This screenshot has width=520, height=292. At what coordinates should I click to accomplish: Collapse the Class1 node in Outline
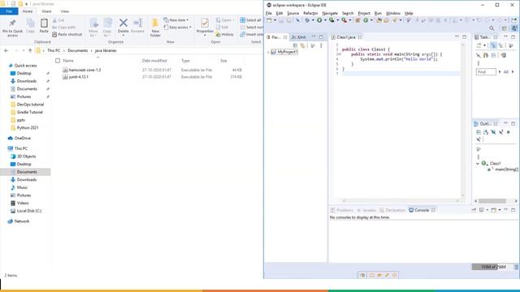(478, 164)
